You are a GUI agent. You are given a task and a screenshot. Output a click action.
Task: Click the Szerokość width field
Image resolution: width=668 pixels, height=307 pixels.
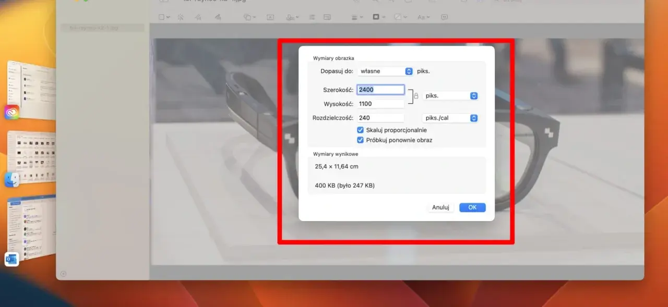(380, 90)
